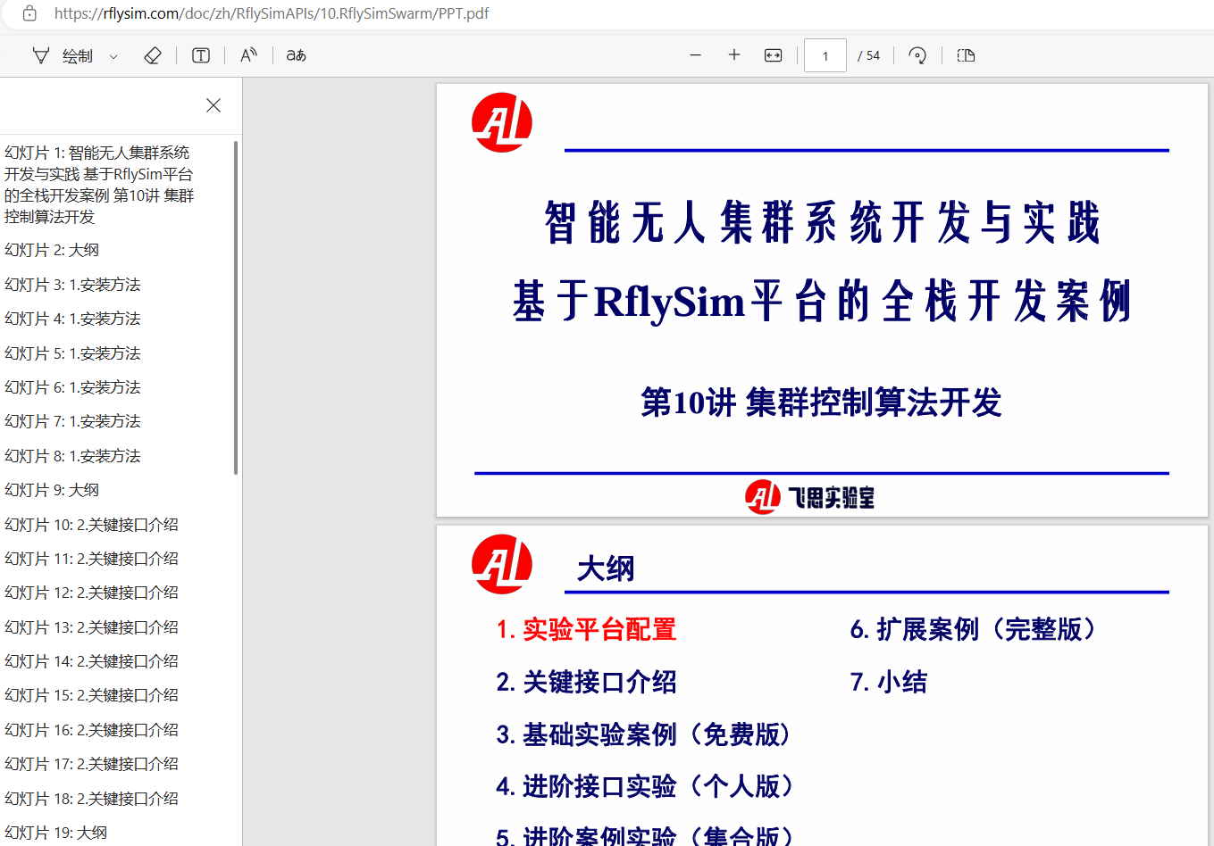The height and width of the screenshot is (846, 1214).
Task: Select 幻灯片 16: 2.关键接口介绍
Action: 91,730
